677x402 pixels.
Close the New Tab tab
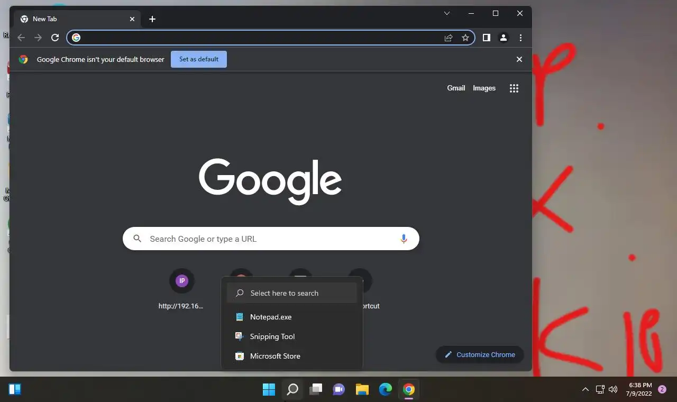(132, 19)
